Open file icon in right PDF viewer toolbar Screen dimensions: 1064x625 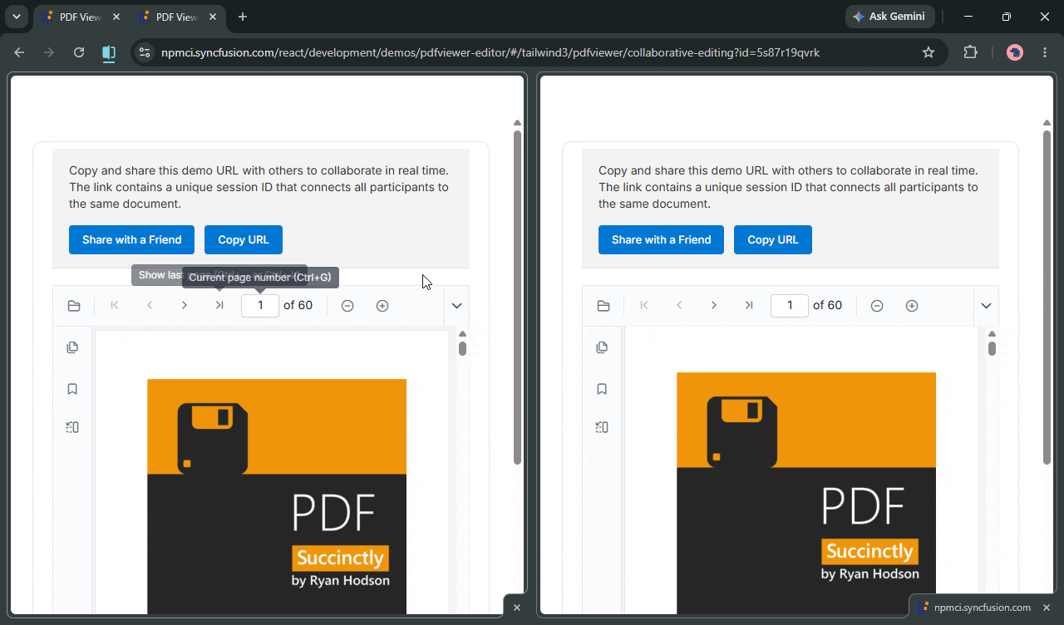click(603, 306)
